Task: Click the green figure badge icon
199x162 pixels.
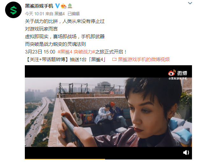Action: [x=70, y=6]
